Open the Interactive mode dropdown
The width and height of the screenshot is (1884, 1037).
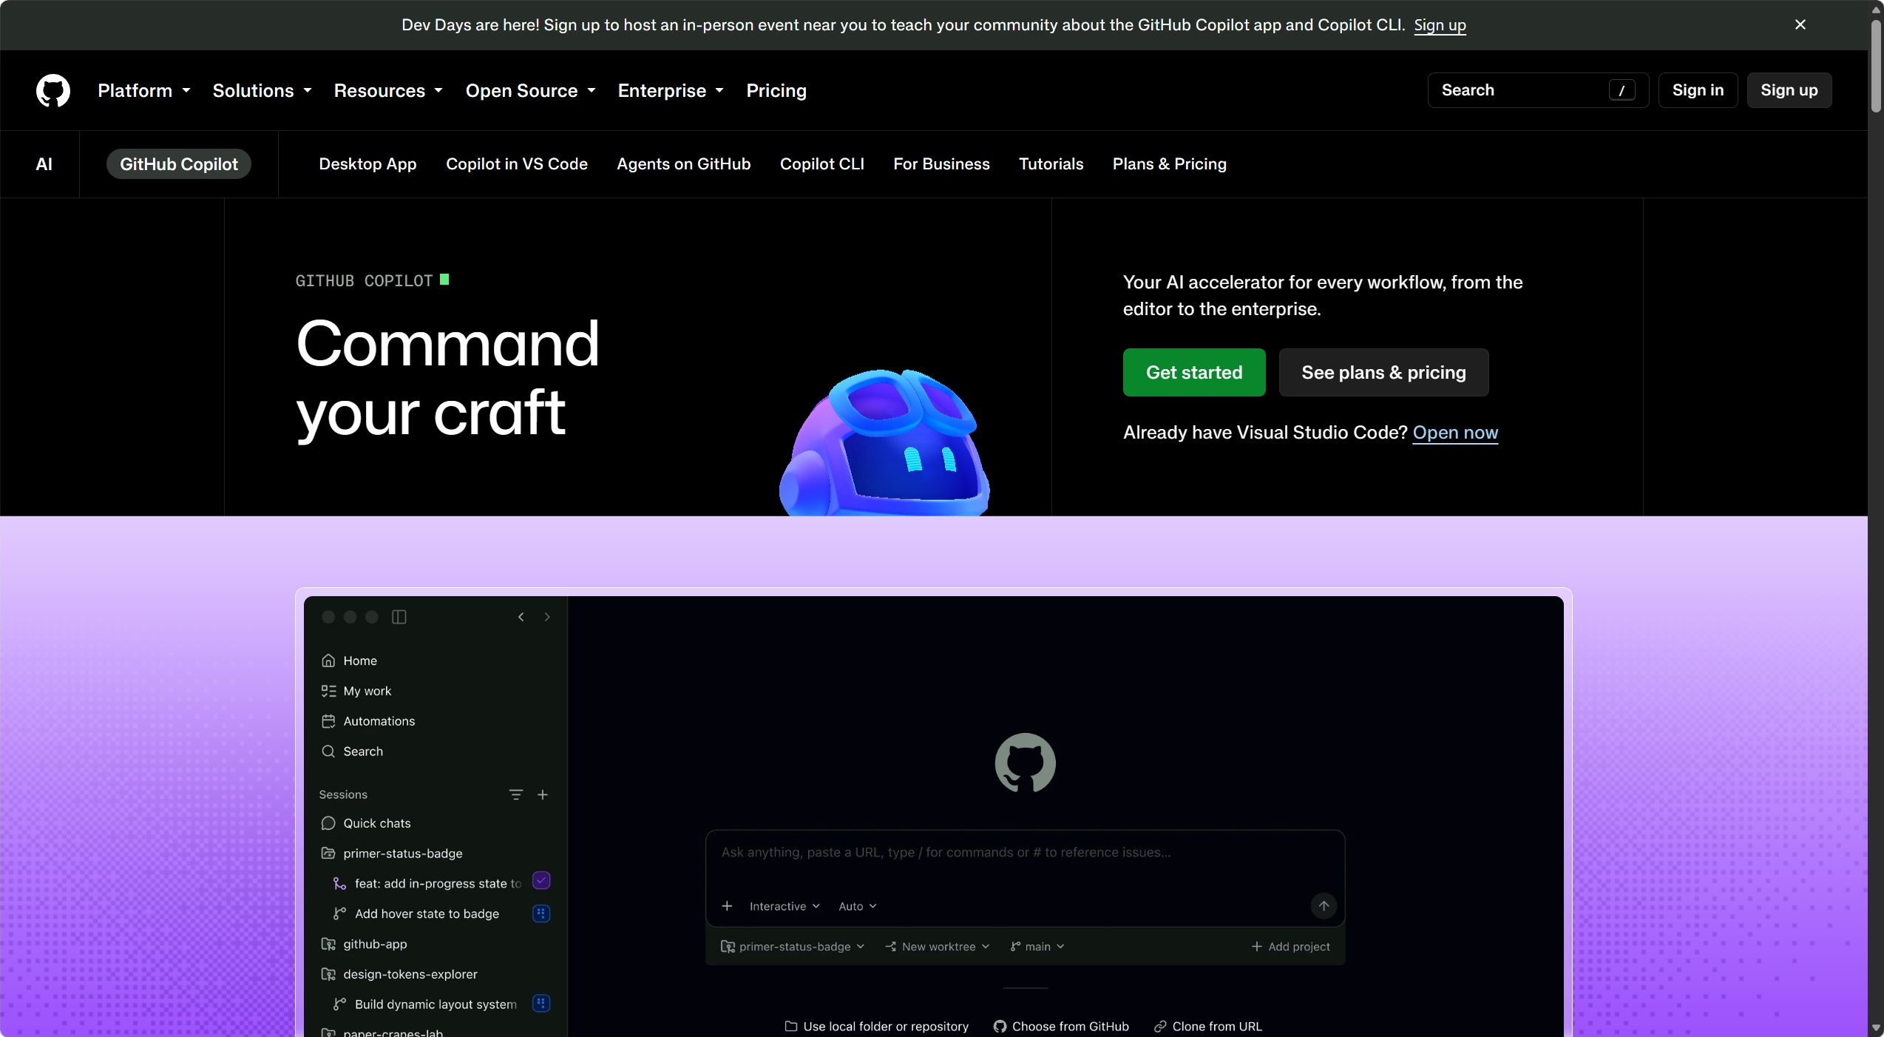click(x=785, y=907)
